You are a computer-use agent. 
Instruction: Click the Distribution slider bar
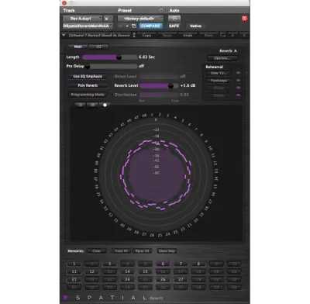click(159, 95)
